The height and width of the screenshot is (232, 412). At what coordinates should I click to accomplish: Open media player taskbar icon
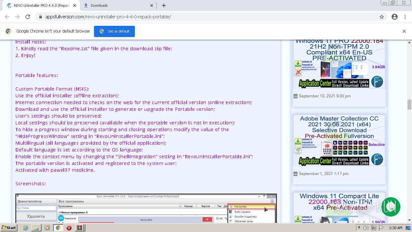coord(47,228)
